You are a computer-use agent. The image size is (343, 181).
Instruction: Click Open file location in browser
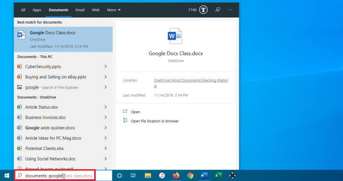click(x=154, y=121)
